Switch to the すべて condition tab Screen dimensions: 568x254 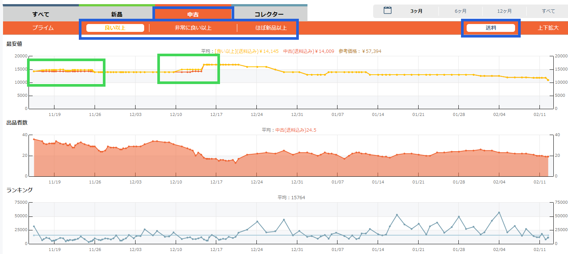point(41,14)
